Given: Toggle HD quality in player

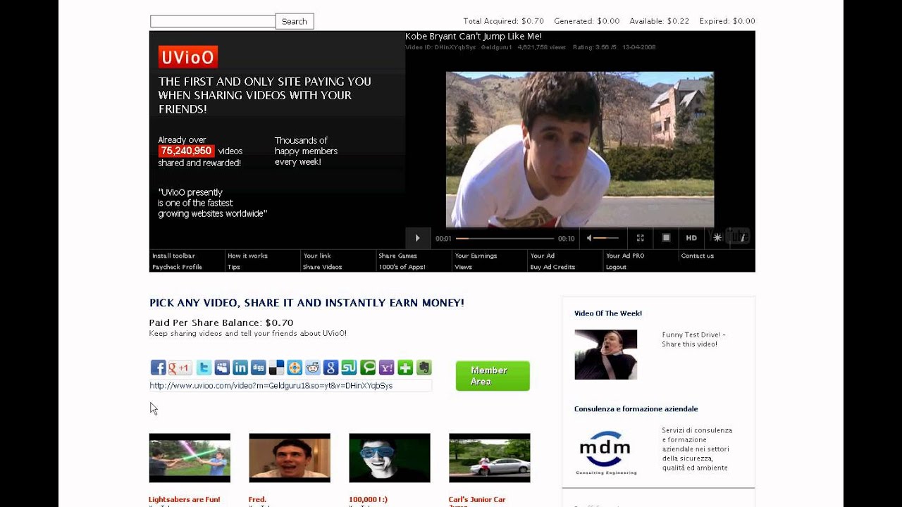Looking at the screenshot, I should [691, 238].
